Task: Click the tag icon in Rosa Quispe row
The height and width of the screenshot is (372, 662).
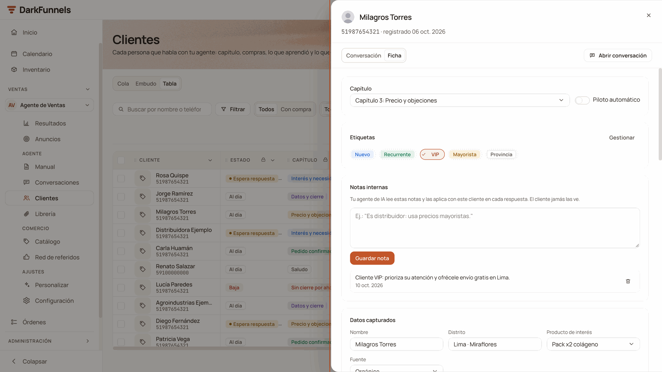Action: click(x=142, y=178)
